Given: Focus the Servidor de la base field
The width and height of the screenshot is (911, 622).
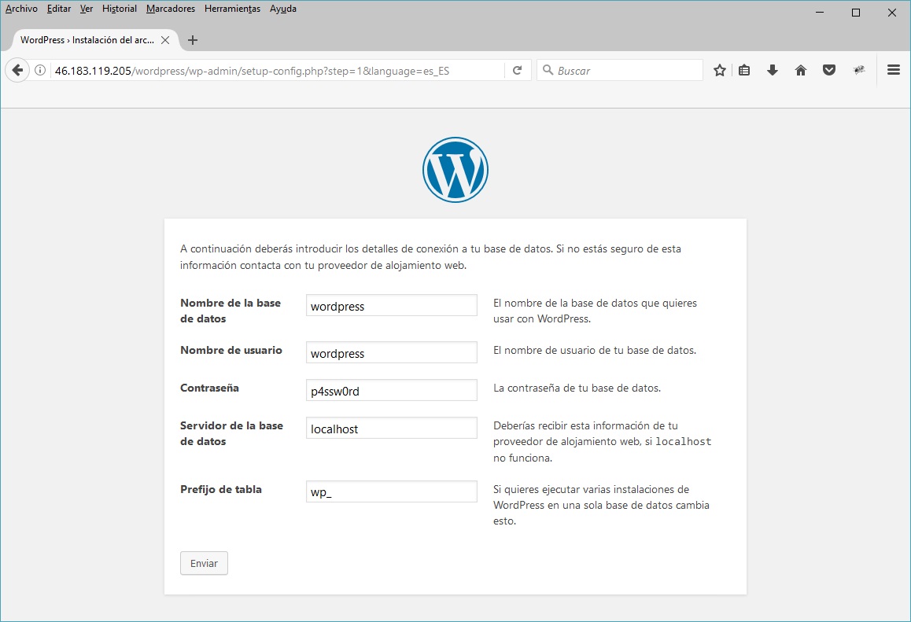Looking at the screenshot, I should tap(392, 428).
